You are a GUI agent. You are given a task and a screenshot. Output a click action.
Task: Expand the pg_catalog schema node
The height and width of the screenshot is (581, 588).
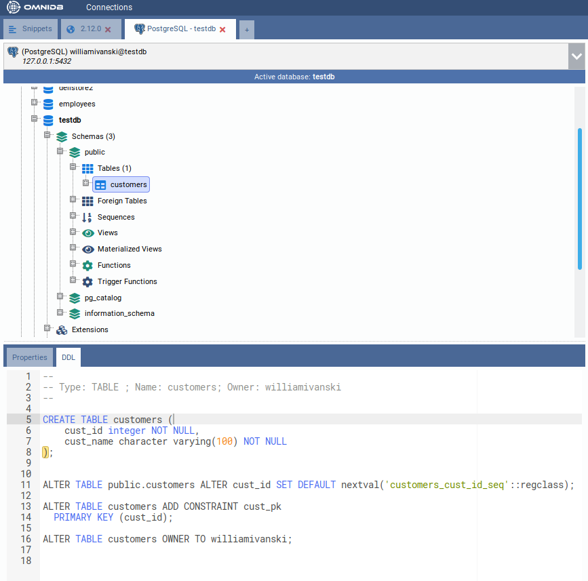click(x=60, y=296)
